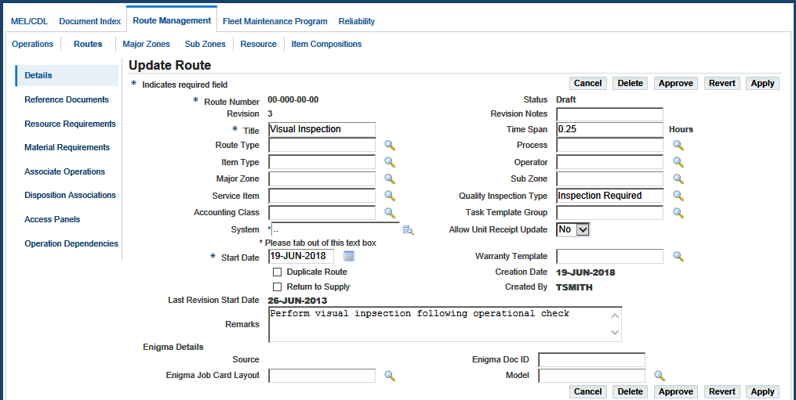Open Reference Documents in side navigation

click(67, 100)
